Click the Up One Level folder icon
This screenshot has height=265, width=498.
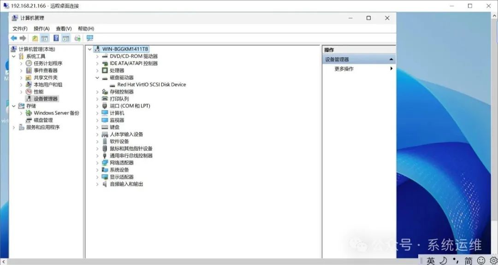coord(35,38)
